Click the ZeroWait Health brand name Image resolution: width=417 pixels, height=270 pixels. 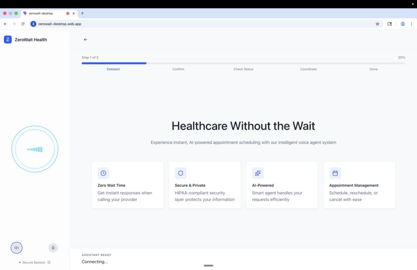[31, 40]
